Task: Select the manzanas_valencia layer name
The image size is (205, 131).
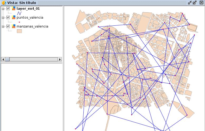Action: [x=32, y=26]
